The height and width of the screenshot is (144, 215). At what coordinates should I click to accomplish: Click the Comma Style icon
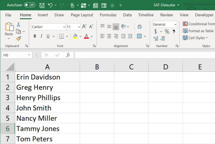[x=174, y=32]
